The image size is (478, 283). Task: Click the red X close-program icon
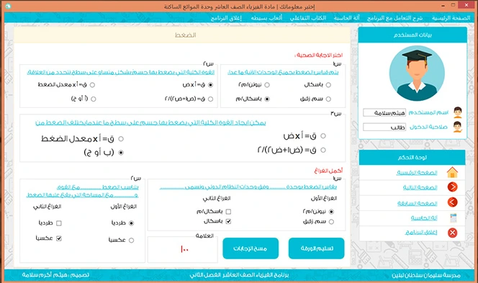[452, 233]
